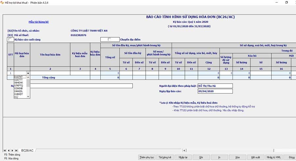Click row 1 'Tổng số' column 5 cell
The height and width of the screenshot is (161, 296).
tap(110, 73)
